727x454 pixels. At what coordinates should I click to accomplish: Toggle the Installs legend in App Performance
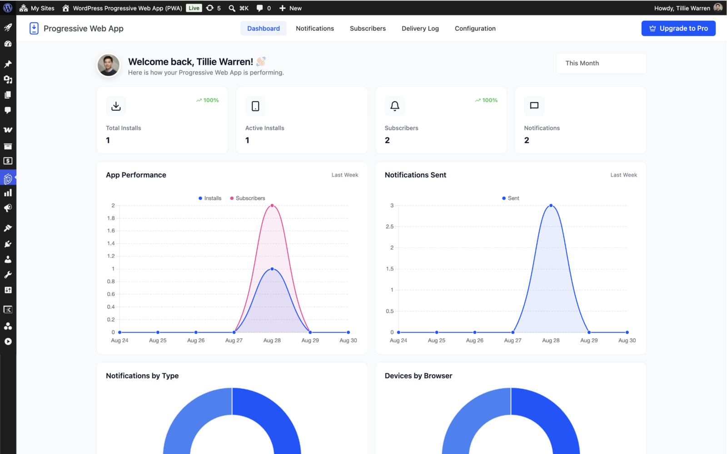[210, 198]
